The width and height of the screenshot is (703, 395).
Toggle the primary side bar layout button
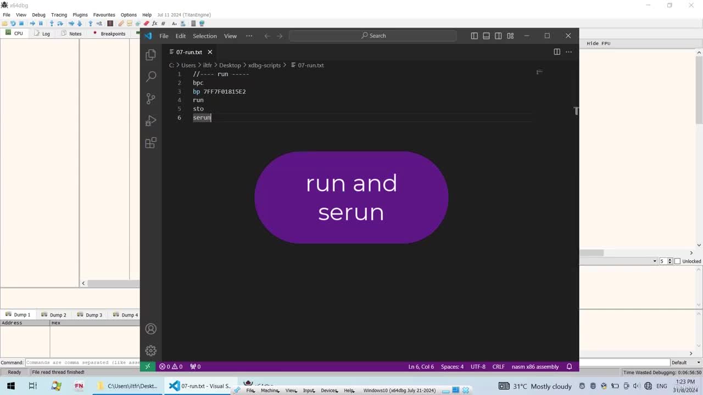coord(475,36)
